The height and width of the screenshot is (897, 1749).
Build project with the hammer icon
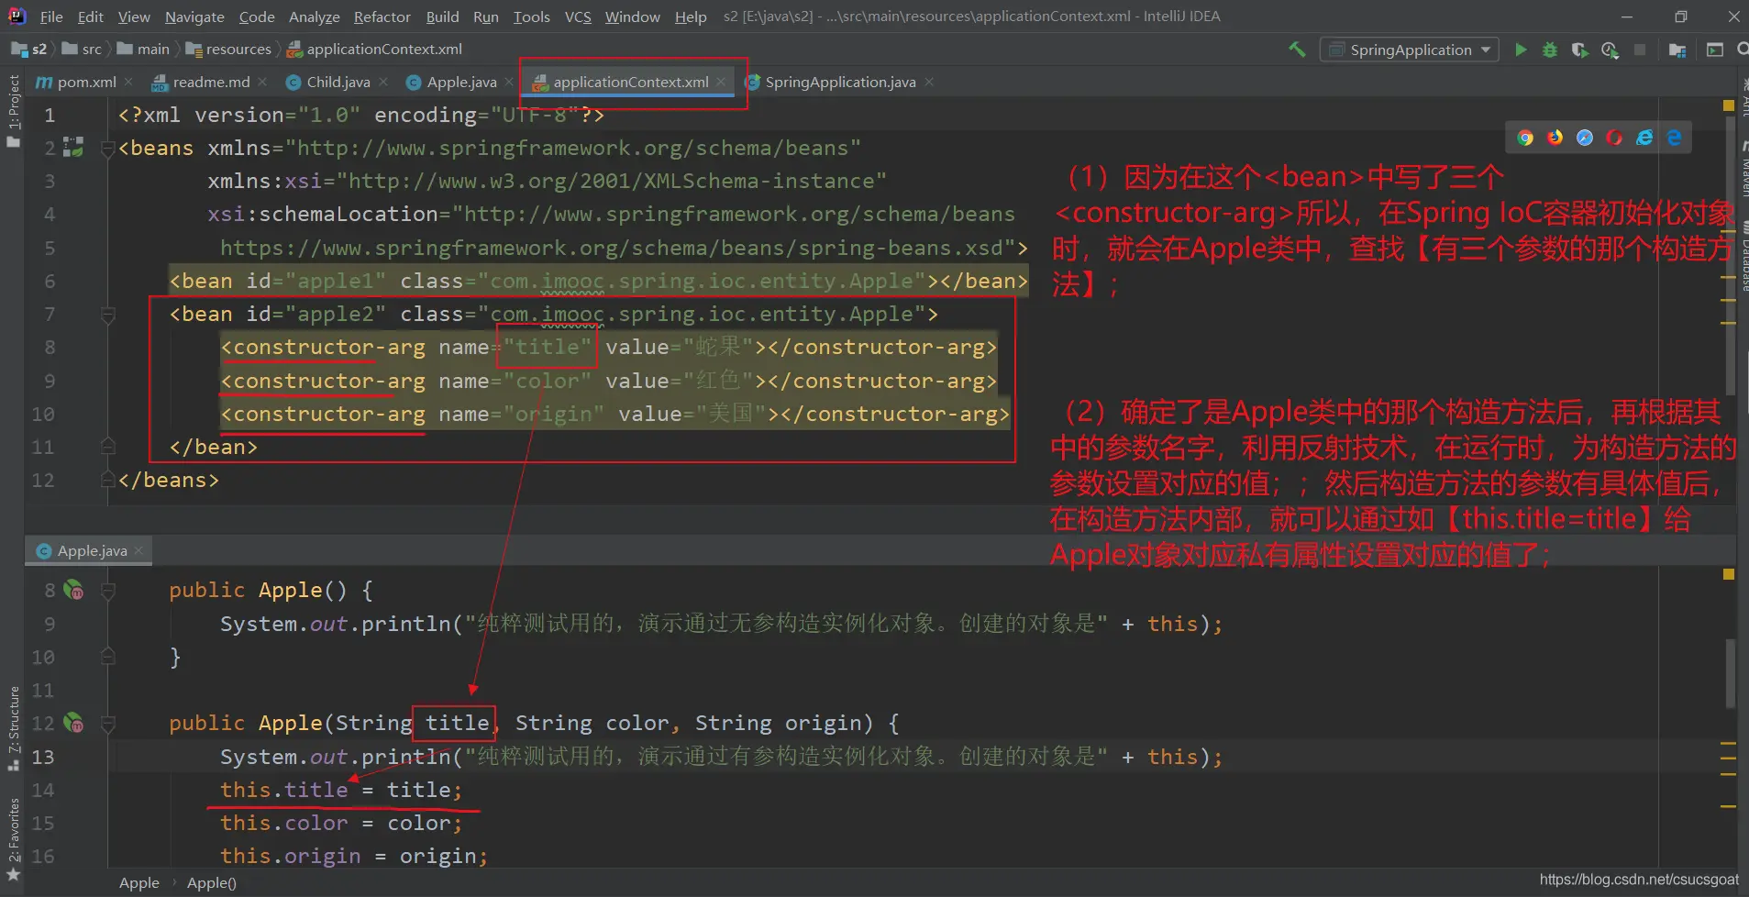tap(1297, 50)
